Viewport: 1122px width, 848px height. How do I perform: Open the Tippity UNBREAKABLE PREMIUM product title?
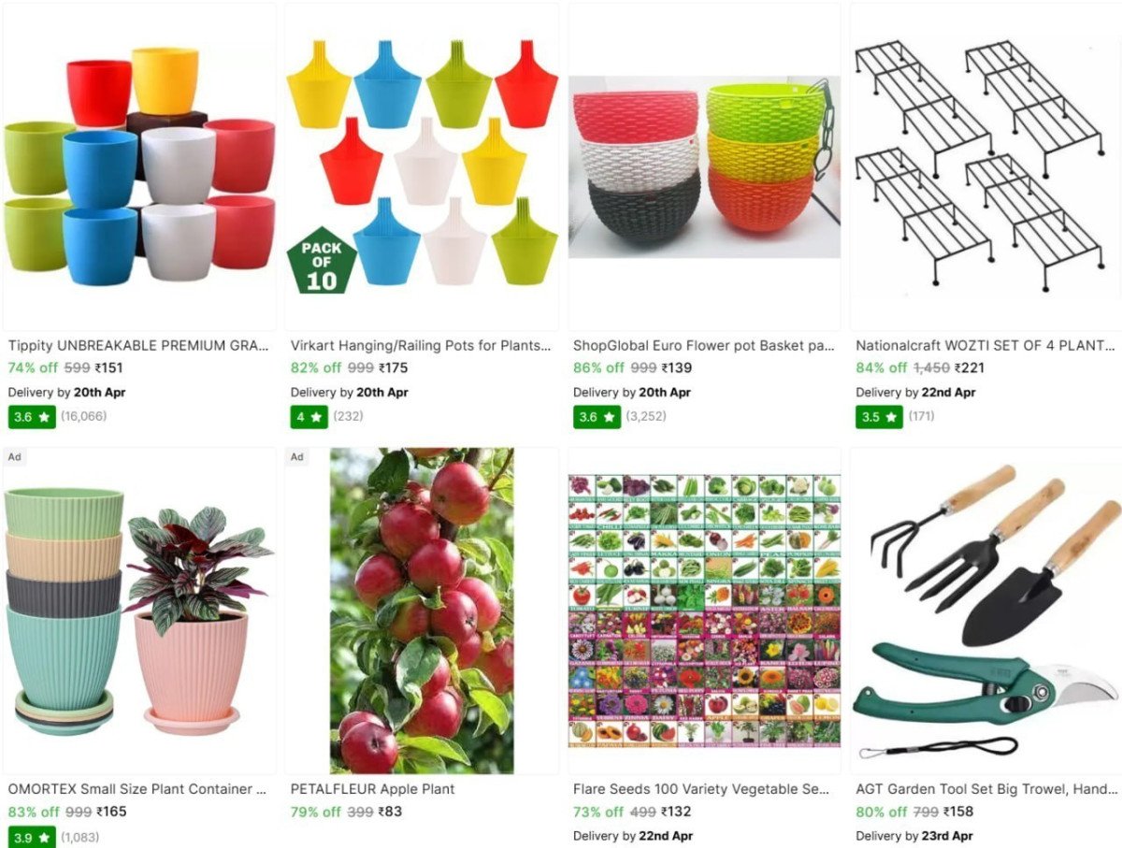138,345
